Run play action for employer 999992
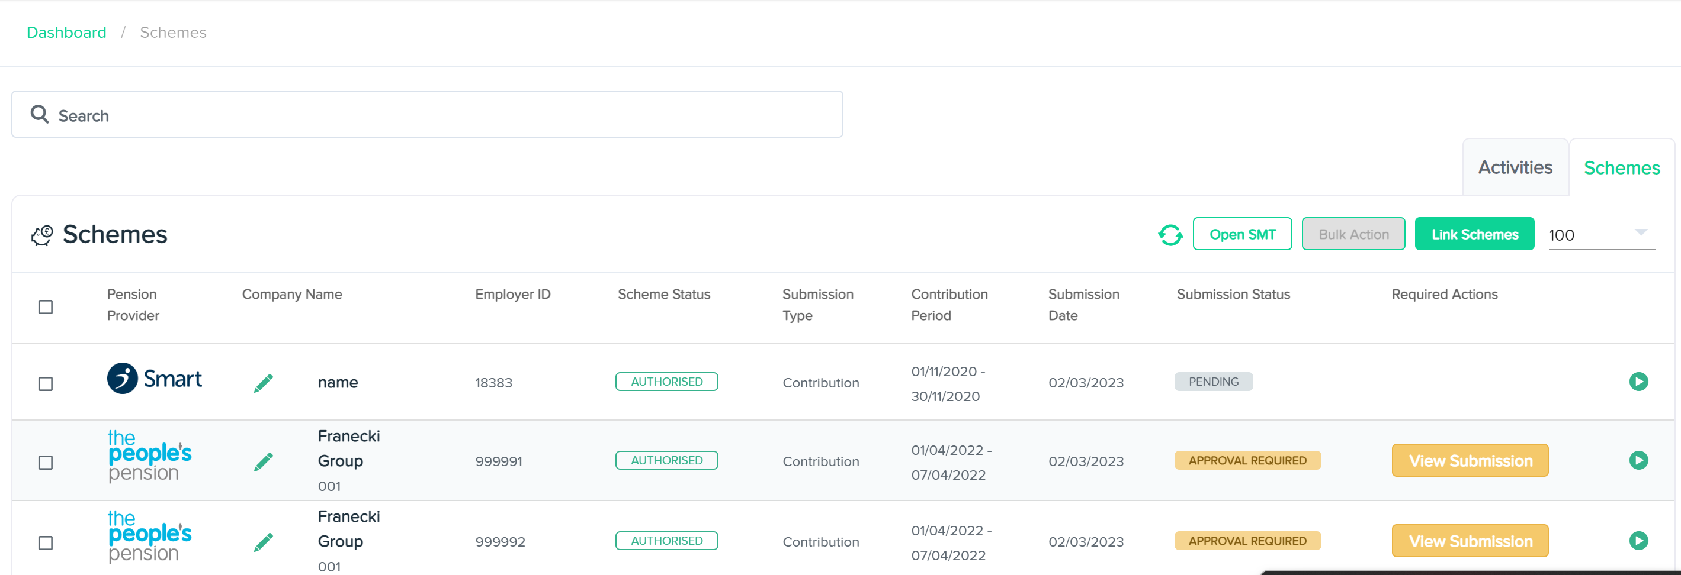1681x575 pixels. [x=1638, y=541]
